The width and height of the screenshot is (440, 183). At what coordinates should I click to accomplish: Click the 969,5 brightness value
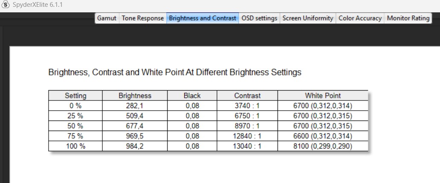(135, 136)
